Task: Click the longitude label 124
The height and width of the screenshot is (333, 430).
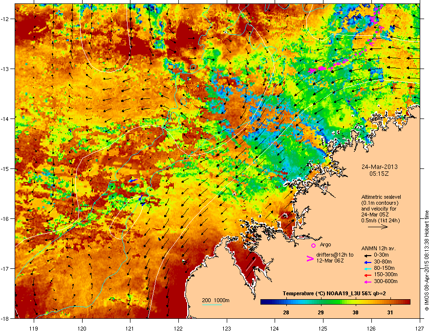Action: (275, 328)
